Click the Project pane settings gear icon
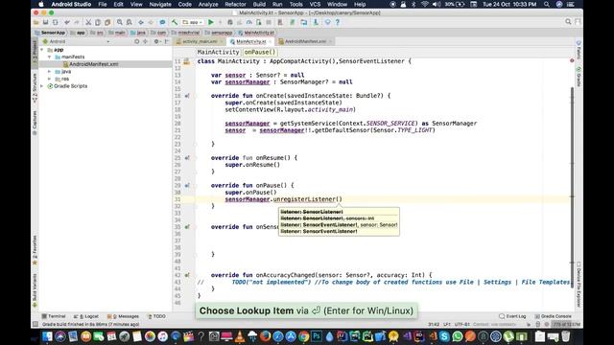Screen dimensions: 614x345 156,41
